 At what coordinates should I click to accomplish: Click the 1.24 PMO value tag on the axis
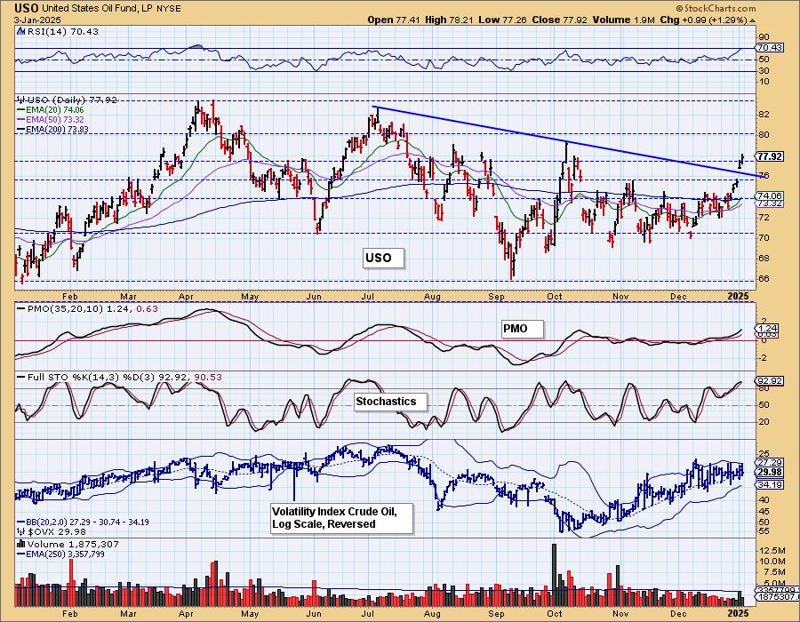(768, 329)
